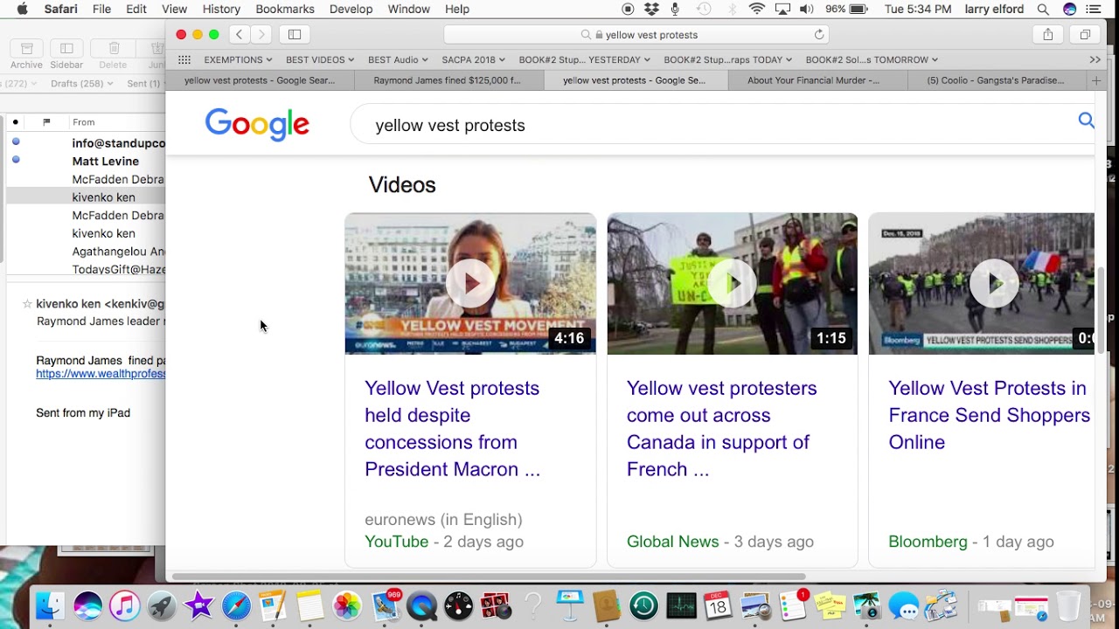Expand BOOK#2 Stup... YESTERDAY bookmarks folder
The width and height of the screenshot is (1119, 629).
coord(584,59)
